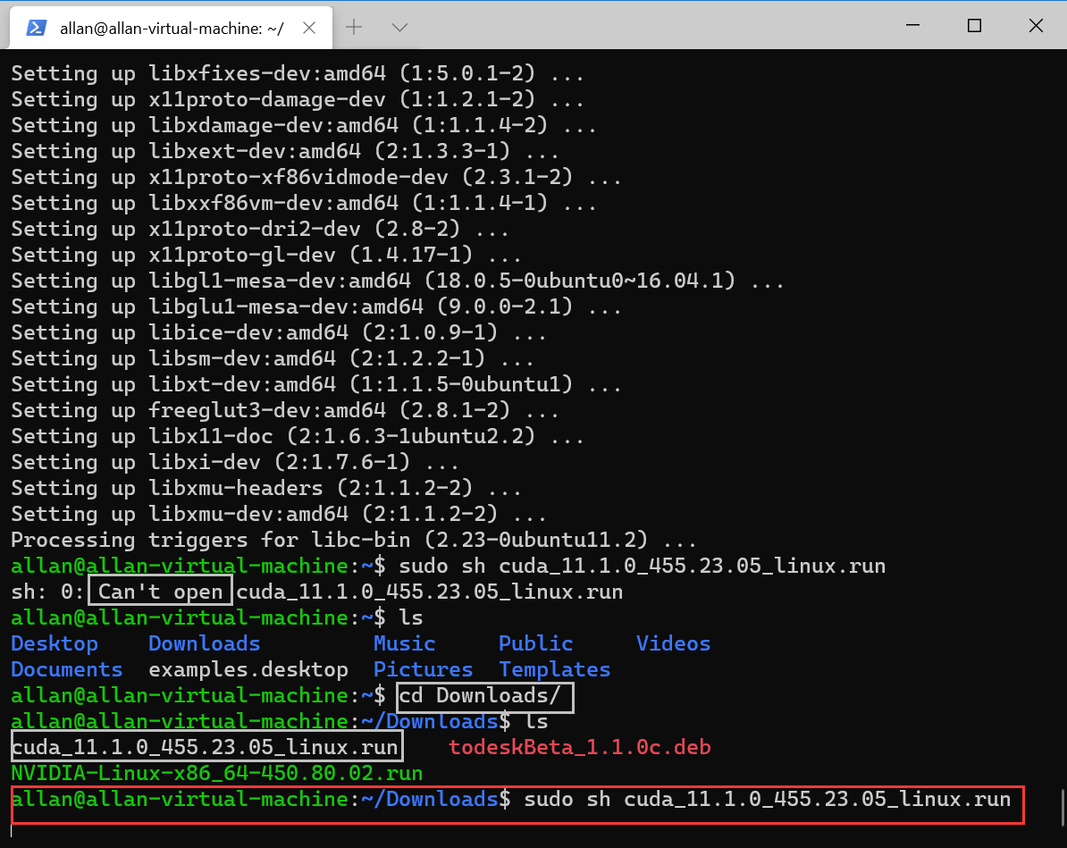Click the 'Setting up libxt-dev:amd64' line
Screen dimensions: 1067x848
316,384
